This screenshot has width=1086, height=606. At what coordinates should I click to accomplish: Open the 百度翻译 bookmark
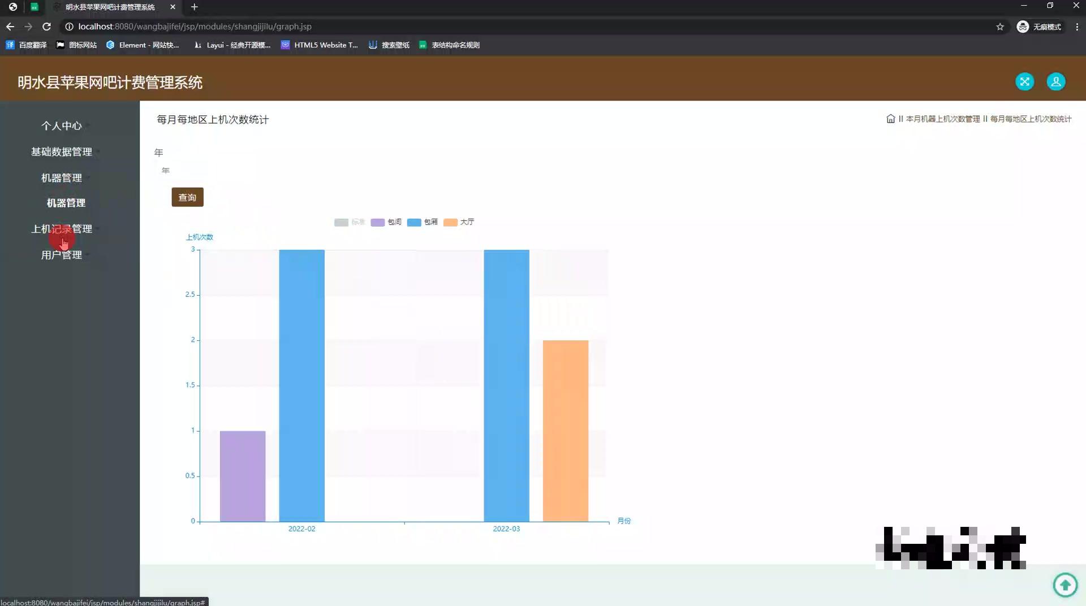click(x=27, y=45)
